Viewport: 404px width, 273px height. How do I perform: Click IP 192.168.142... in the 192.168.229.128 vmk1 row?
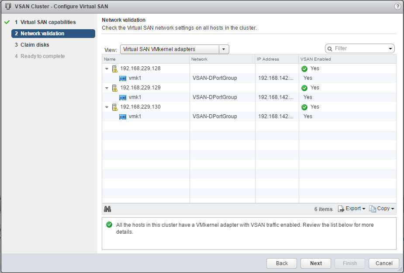276,78
